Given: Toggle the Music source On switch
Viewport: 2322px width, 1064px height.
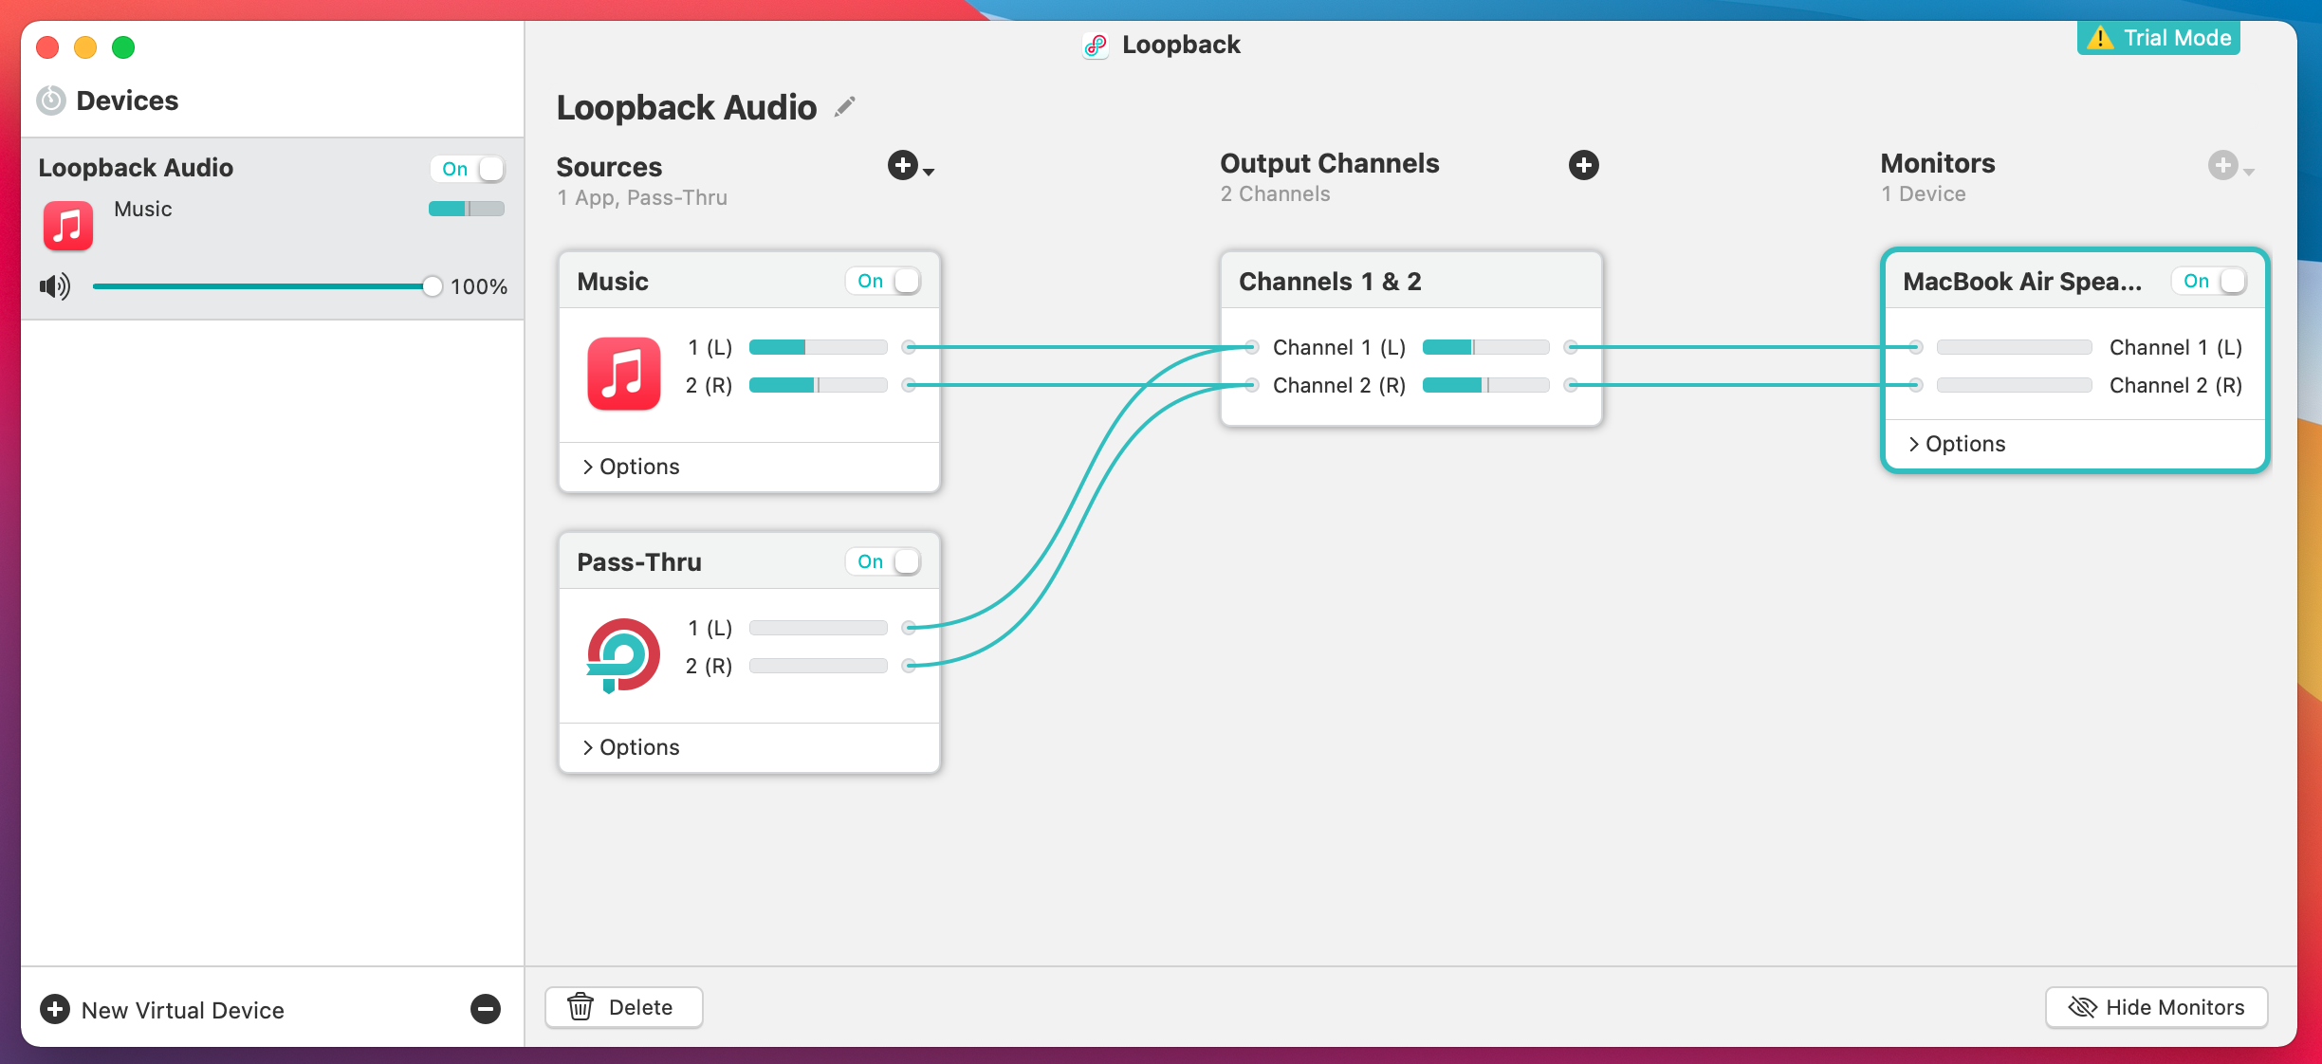Looking at the screenshot, I should (x=882, y=281).
